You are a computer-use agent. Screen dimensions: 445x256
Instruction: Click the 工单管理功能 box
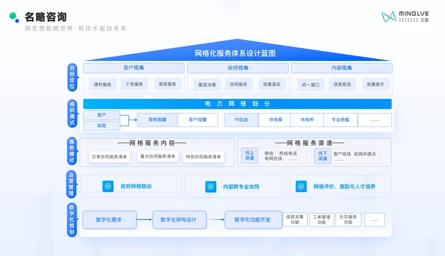click(x=321, y=220)
